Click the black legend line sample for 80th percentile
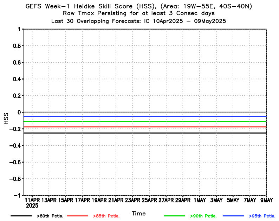Image resolution: width=279 pixels, height=221 pixels. (x=21, y=216)
